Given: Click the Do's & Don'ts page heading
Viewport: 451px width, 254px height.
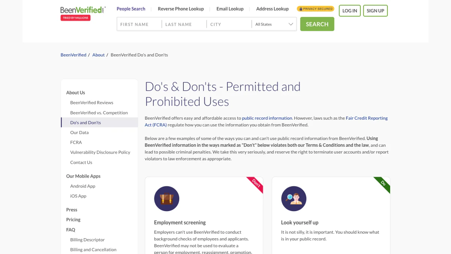Looking at the screenshot, I should tap(223, 94).
